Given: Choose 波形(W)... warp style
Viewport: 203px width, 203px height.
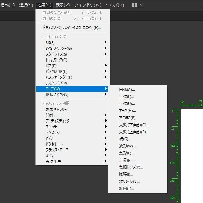Looking at the screenshot, I should point(137,146).
